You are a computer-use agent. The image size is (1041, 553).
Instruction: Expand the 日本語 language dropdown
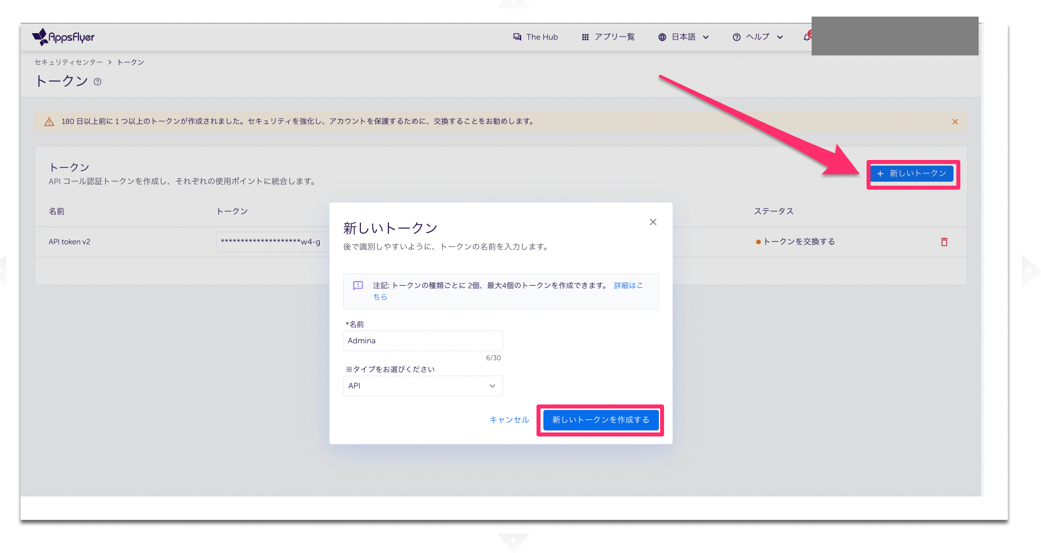point(684,37)
